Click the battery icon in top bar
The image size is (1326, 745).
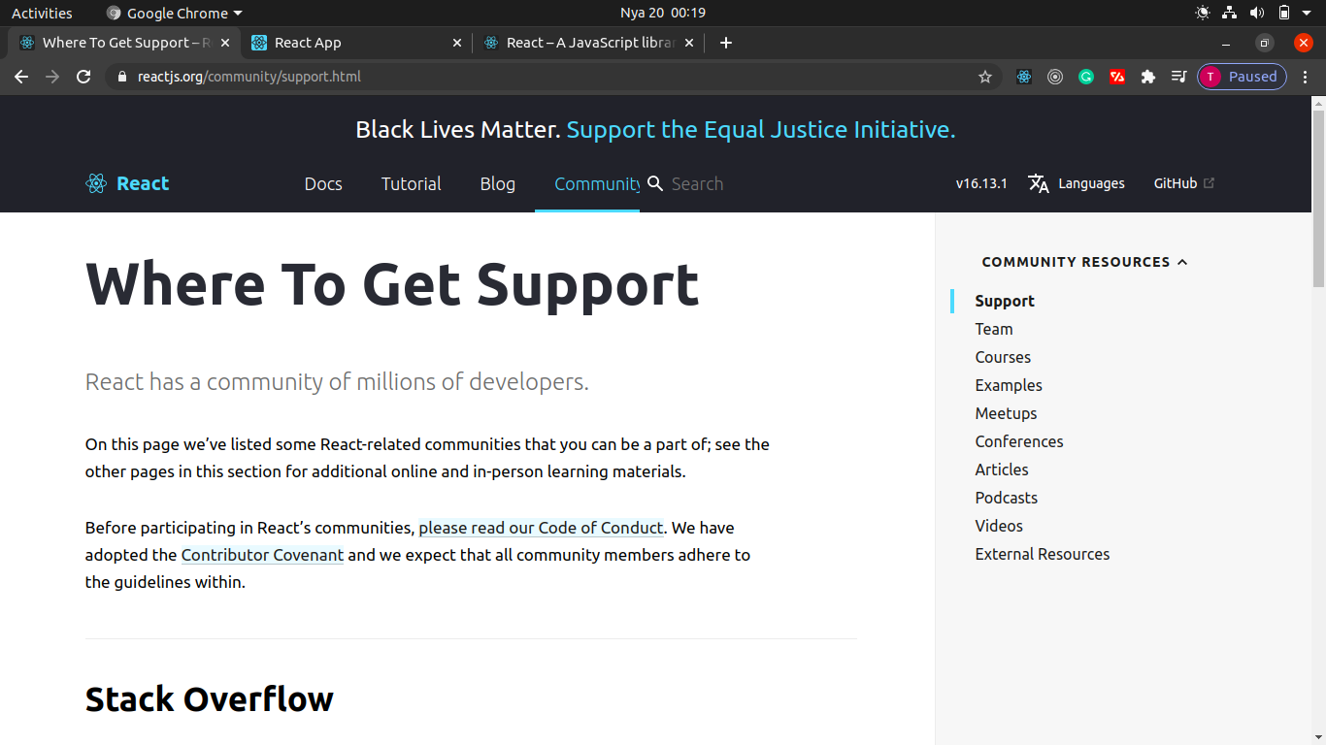(1284, 13)
